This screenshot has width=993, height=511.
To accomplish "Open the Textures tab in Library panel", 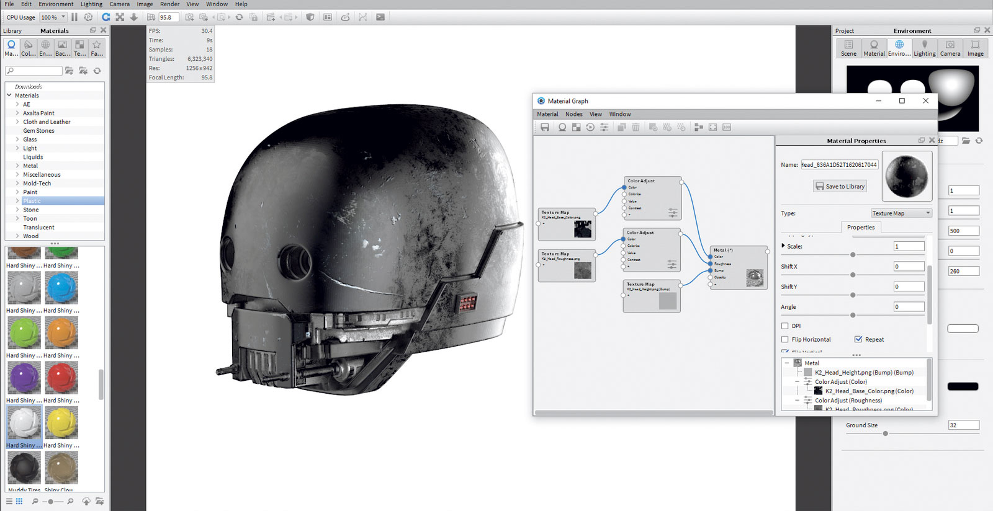I will 79,48.
